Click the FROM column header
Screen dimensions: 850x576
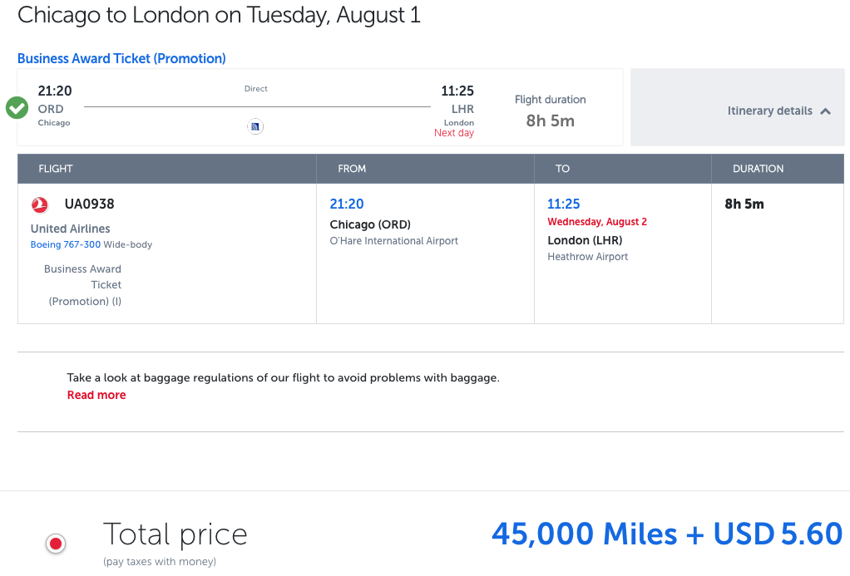click(351, 168)
